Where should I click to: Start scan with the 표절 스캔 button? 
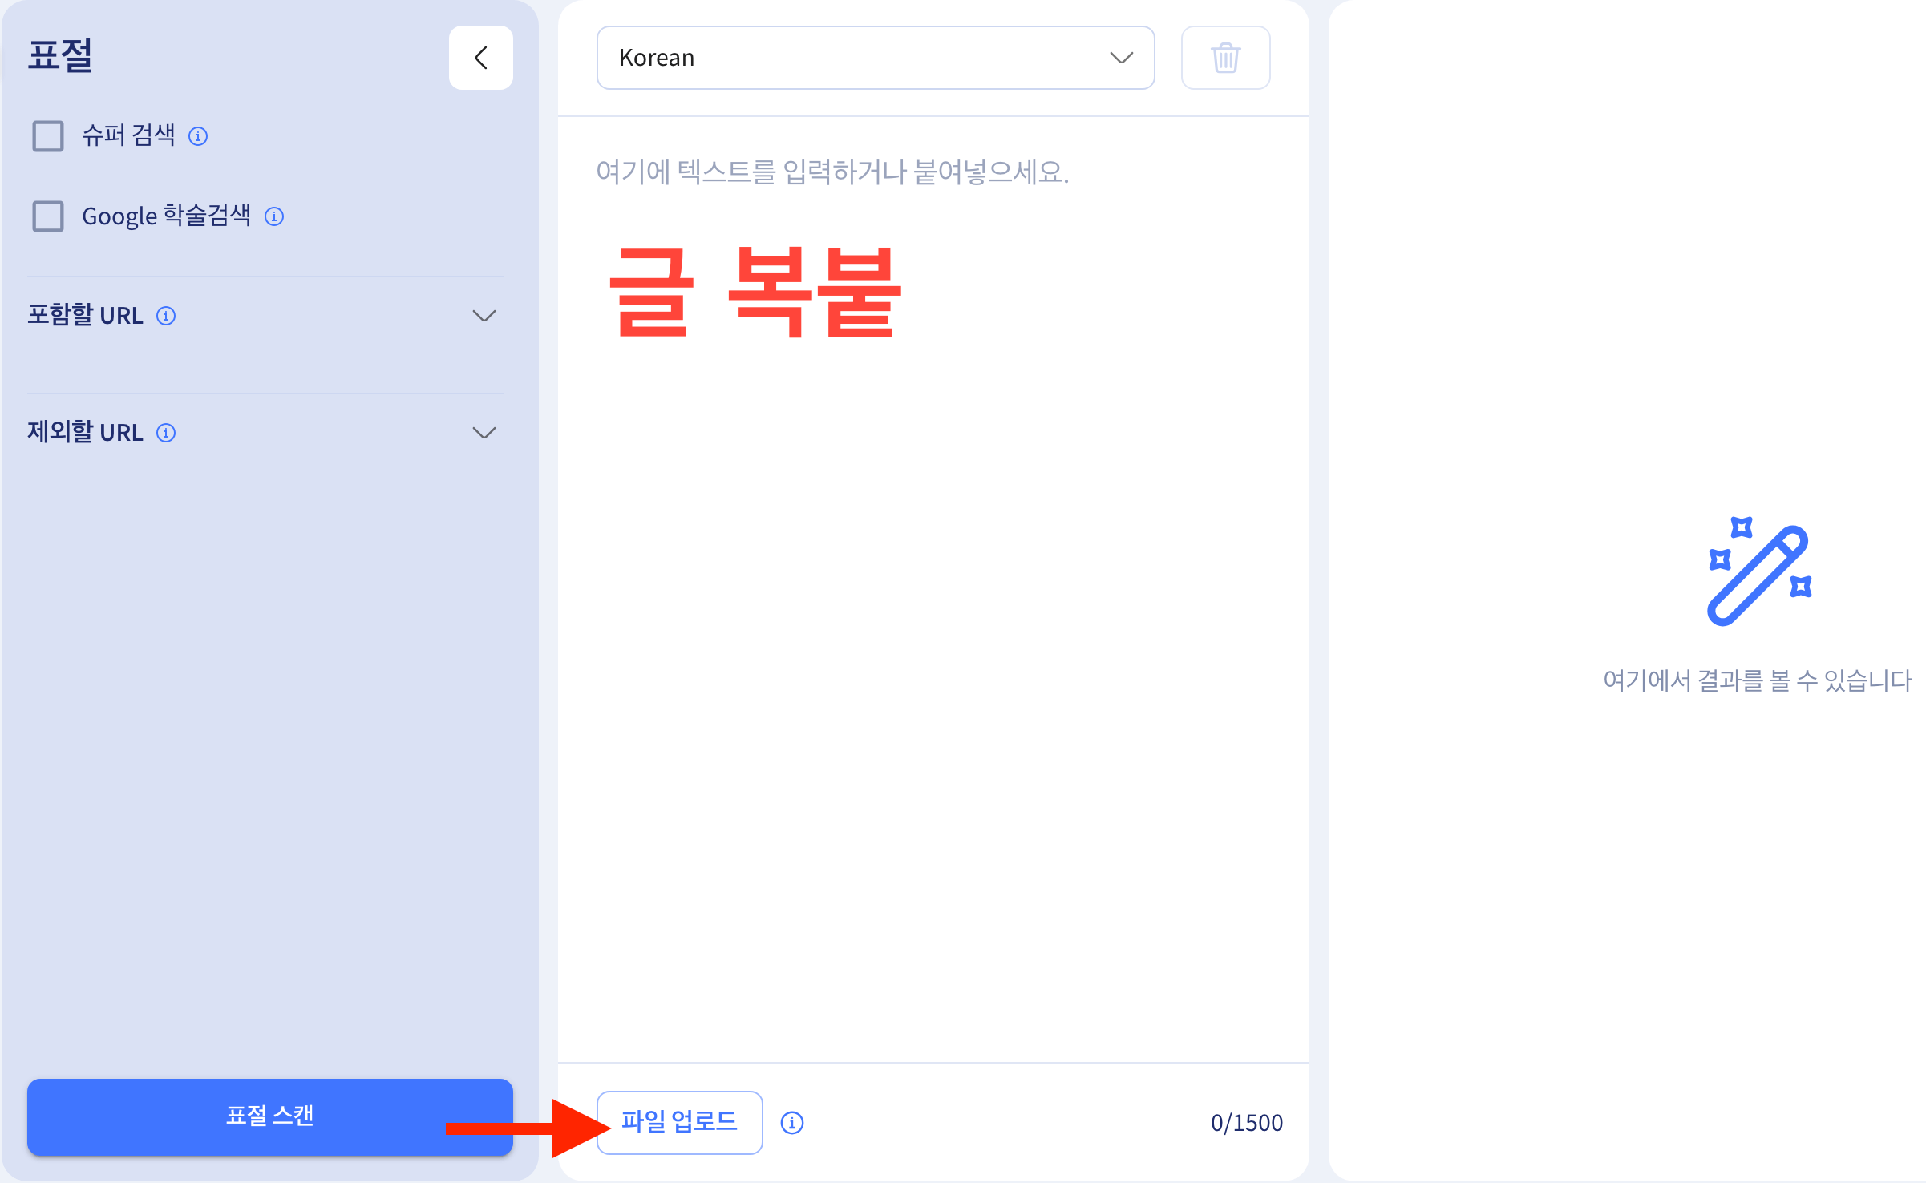point(269,1117)
